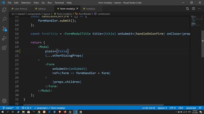Open the Selection menu
Image resolution: width=204 pixels, height=114 pixels.
point(26,3)
